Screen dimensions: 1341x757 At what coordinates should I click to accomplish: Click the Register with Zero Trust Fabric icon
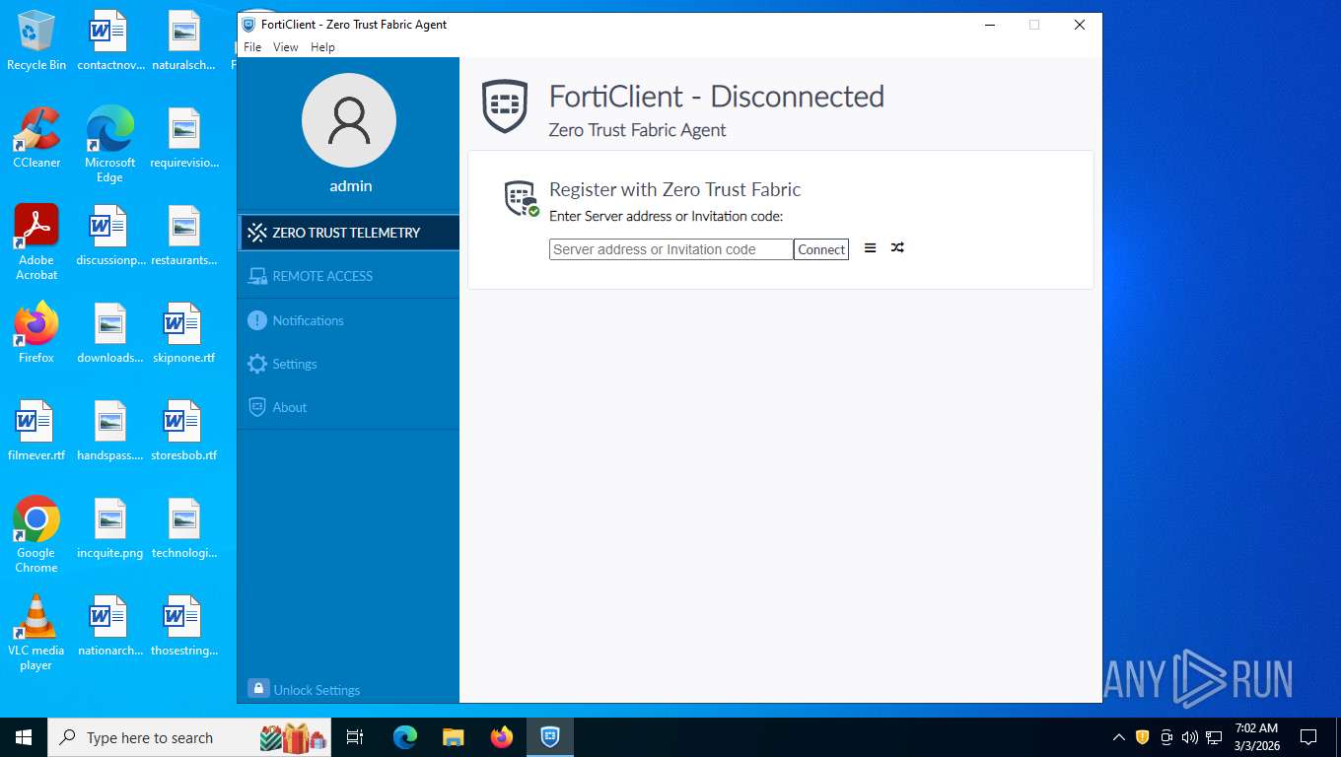(x=522, y=199)
